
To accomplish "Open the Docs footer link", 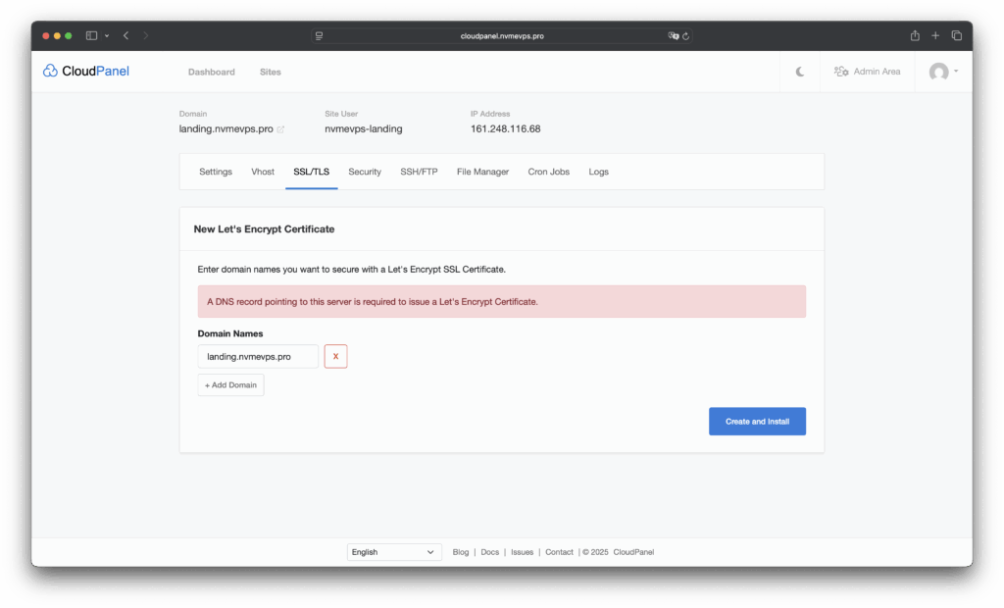I will (489, 552).
